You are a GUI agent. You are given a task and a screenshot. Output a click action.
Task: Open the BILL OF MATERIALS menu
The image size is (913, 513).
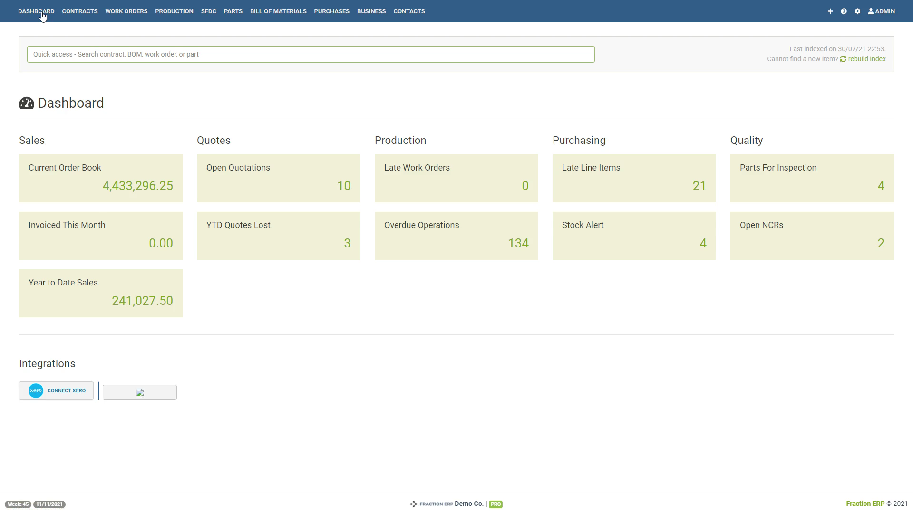[278, 11]
